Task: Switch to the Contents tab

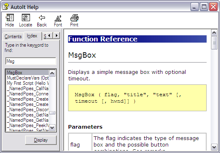Action: pyautogui.click(x=13, y=37)
